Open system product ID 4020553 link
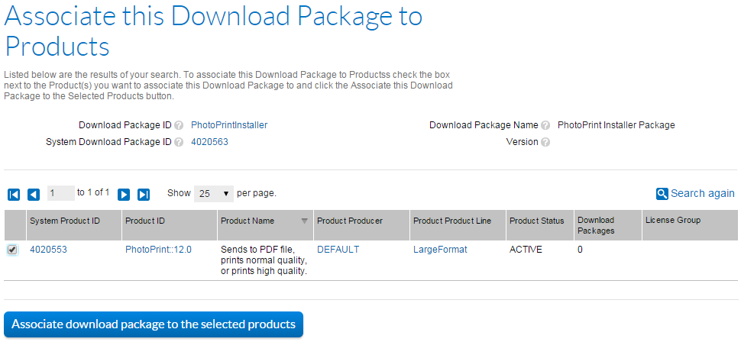 pyautogui.click(x=49, y=250)
